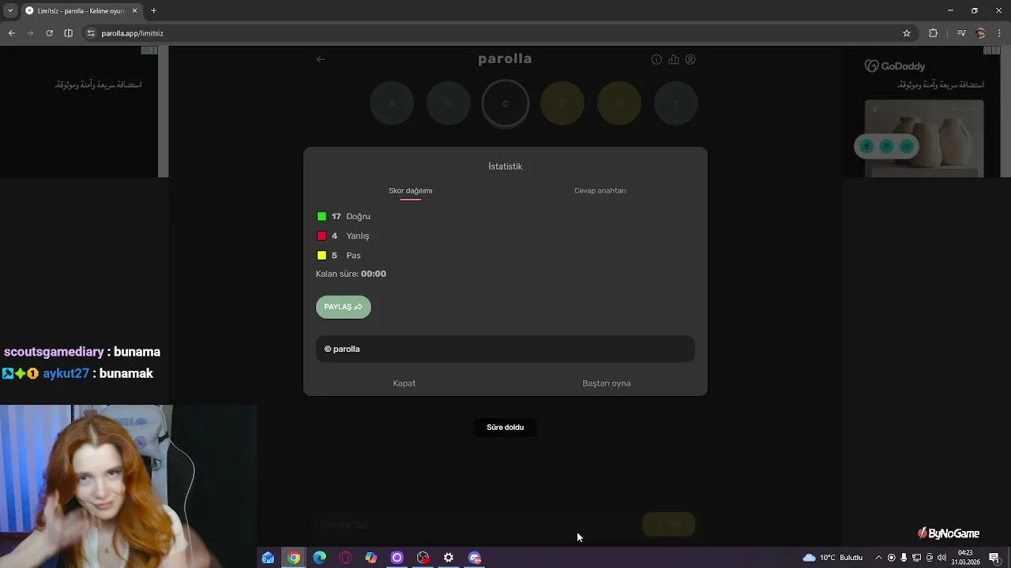Viewport: 1011px width, 568px height.
Task: Click the PAYLAŞ share button
Action: pos(344,307)
